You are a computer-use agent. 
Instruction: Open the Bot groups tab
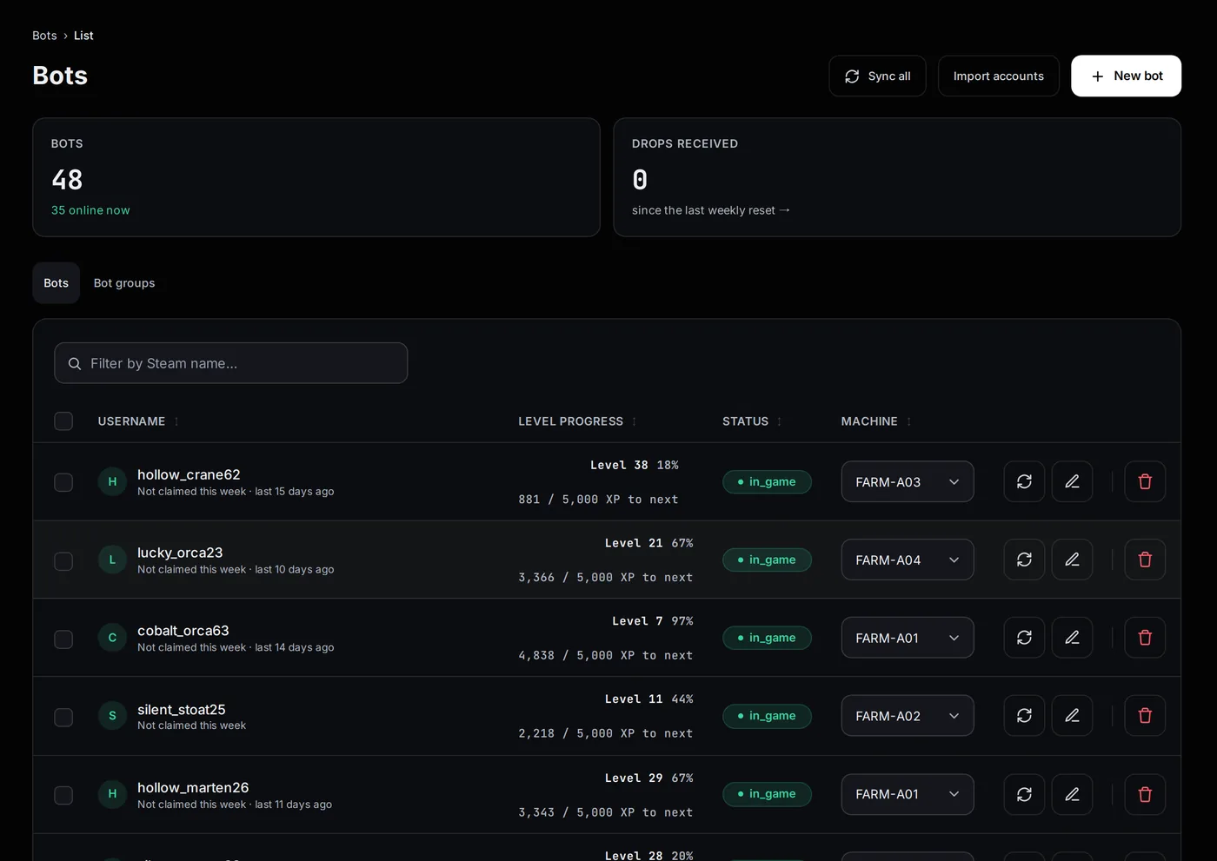pos(124,283)
